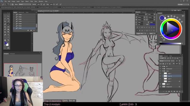This screenshot has height=106, width=190.
Task: Select the Zoom tool
Action: point(8,40)
